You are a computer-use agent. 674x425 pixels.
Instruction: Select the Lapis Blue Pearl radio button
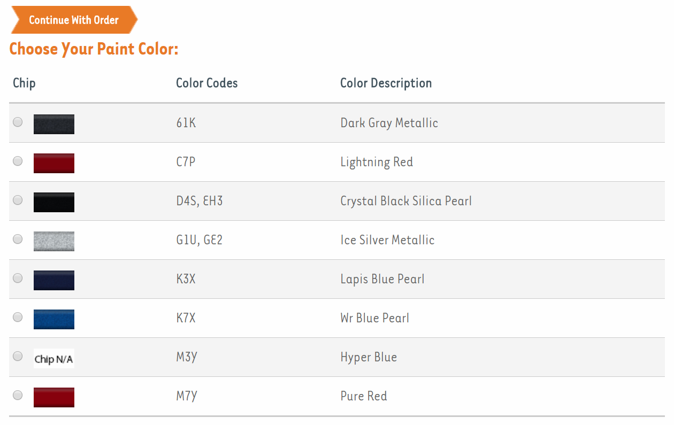(x=18, y=278)
